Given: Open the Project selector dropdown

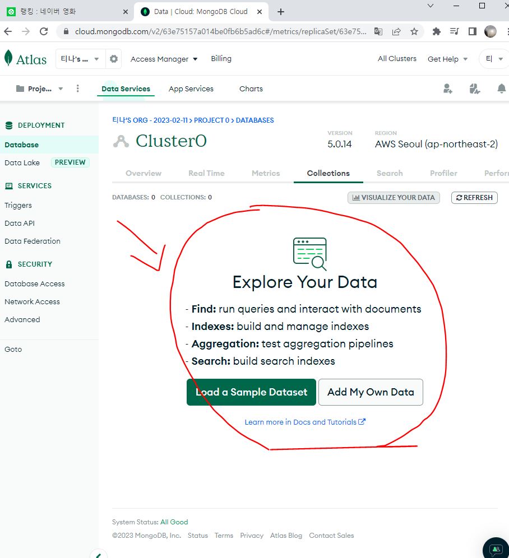Looking at the screenshot, I should tap(40, 89).
